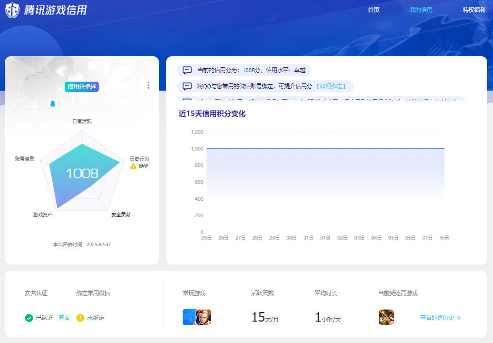Click the Tencent Game Credit shield logo
This screenshot has height=343, width=493.
[13, 10]
